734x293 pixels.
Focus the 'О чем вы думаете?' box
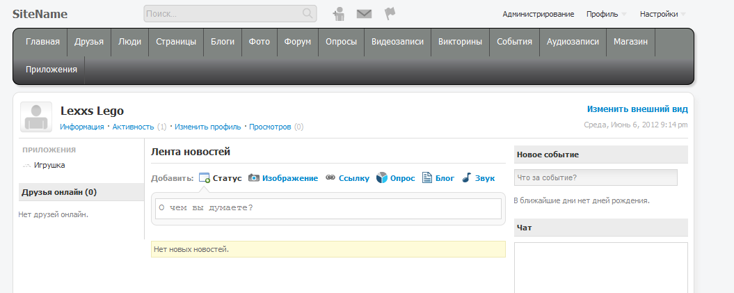coord(328,209)
